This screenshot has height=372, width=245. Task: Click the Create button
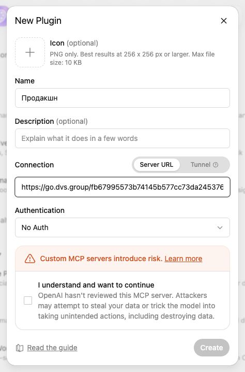(x=211, y=348)
